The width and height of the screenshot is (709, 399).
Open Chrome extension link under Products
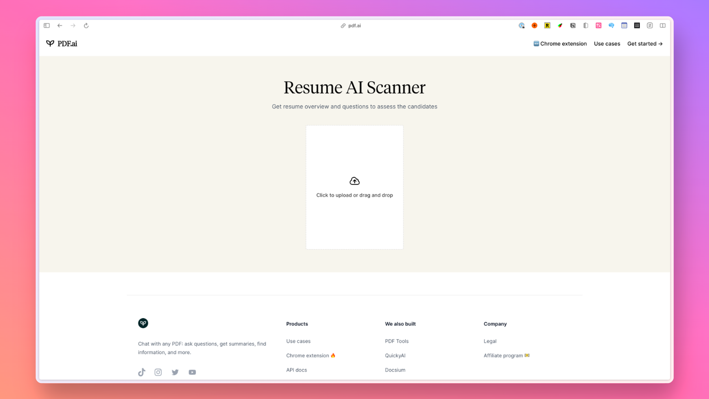311,355
